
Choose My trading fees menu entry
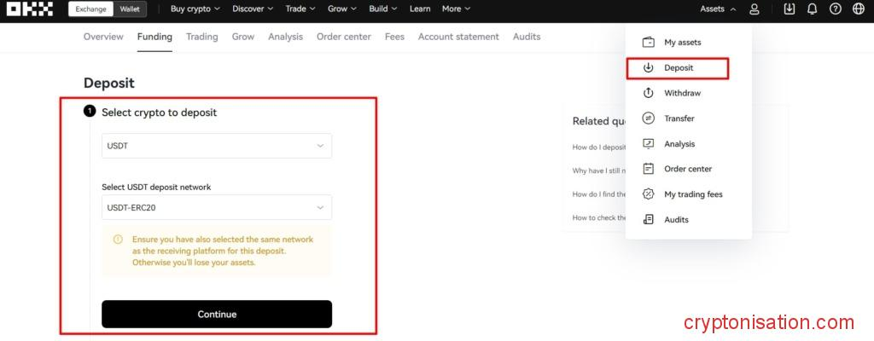click(692, 194)
